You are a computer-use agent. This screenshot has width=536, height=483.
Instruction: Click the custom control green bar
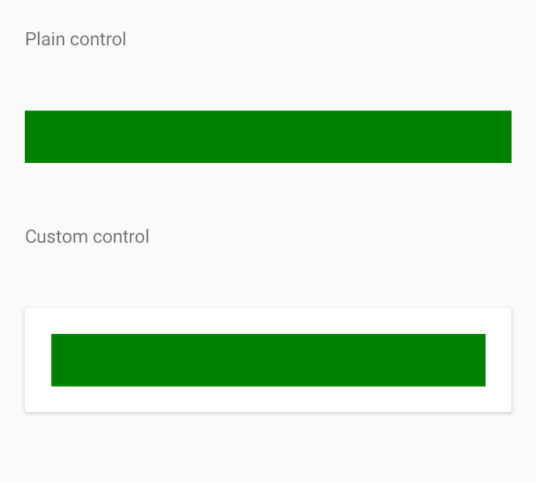click(x=268, y=360)
